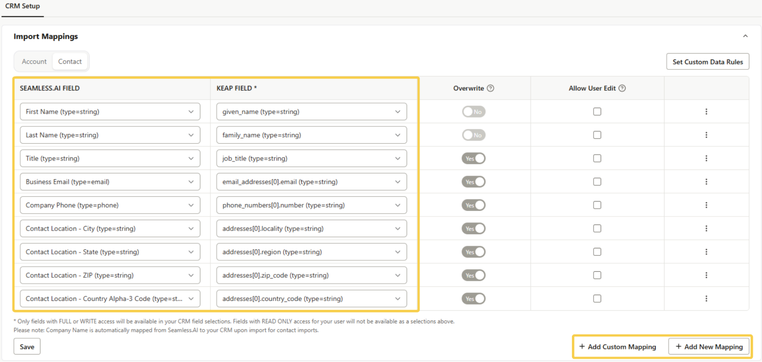This screenshot has height=362, width=762.
Task: Click the Allow User Edit help icon
Action: coord(622,88)
